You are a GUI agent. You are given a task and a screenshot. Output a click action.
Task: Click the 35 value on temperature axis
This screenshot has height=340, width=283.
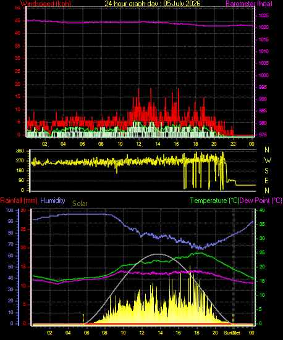262,224
